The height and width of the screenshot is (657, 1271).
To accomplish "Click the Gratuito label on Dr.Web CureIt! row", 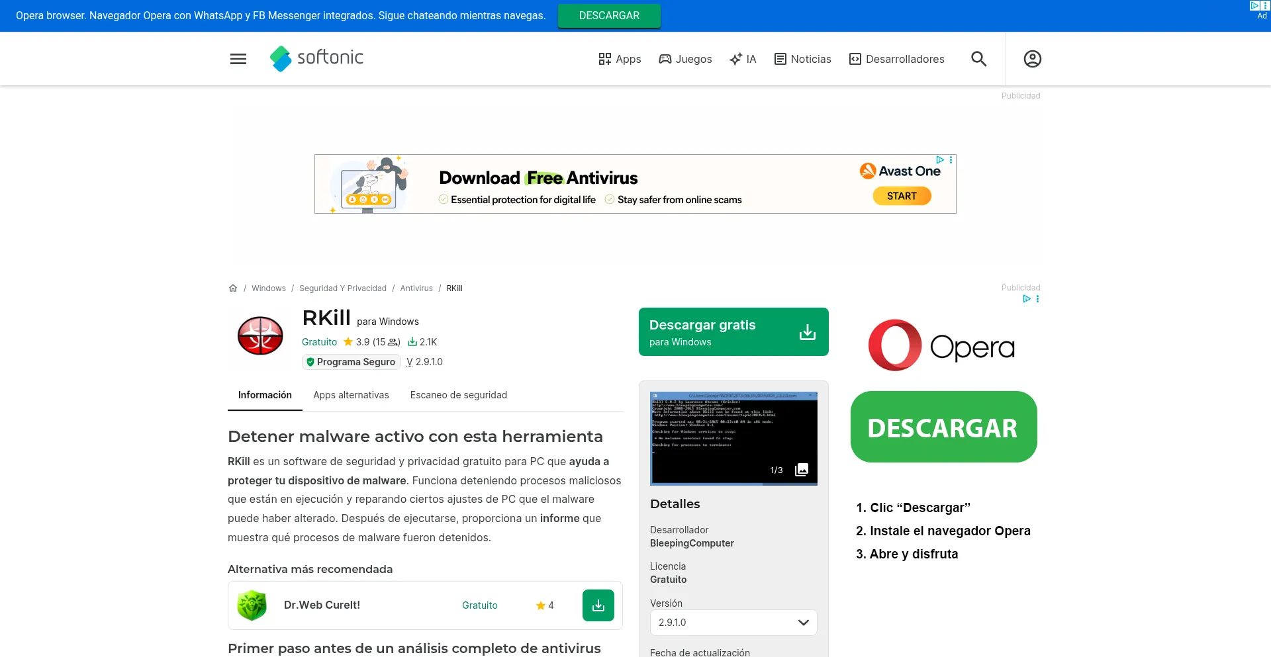I will [x=480, y=605].
